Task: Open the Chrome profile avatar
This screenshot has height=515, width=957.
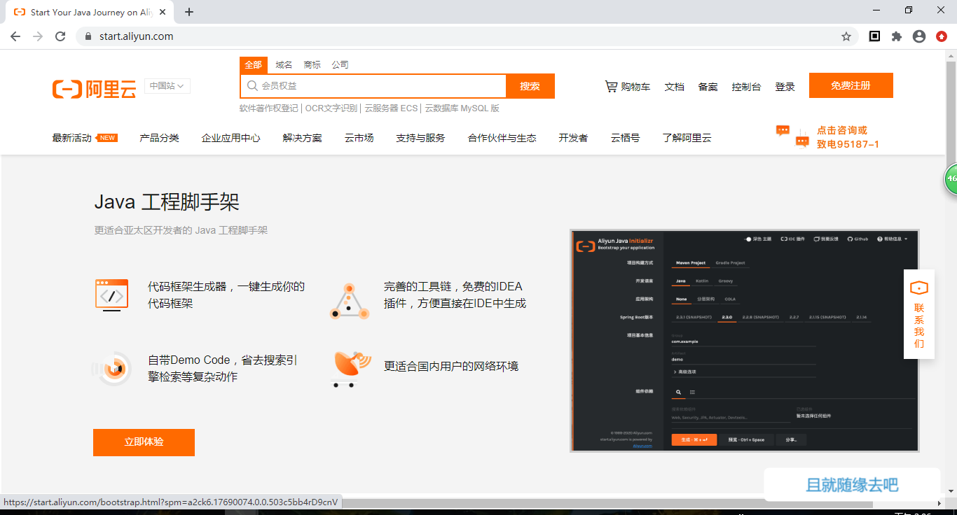Action: [x=919, y=36]
